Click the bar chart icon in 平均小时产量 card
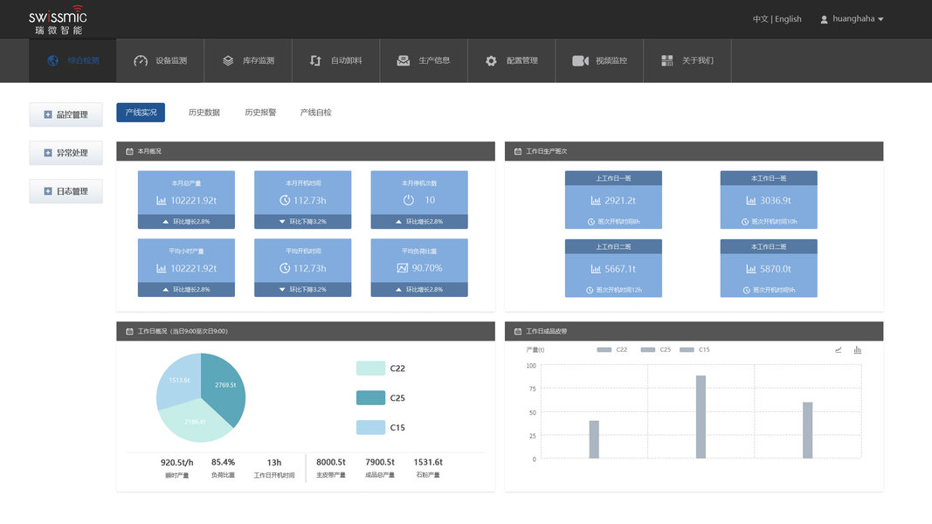932x524 pixels. pyautogui.click(x=161, y=268)
